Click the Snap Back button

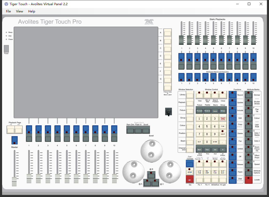pyautogui.click(x=223, y=172)
